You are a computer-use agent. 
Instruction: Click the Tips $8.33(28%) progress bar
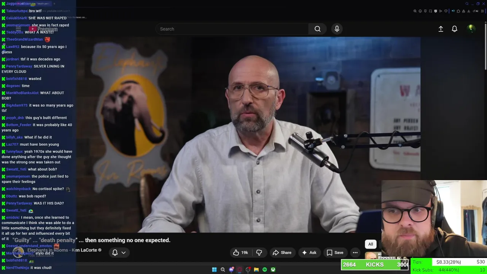(449, 262)
